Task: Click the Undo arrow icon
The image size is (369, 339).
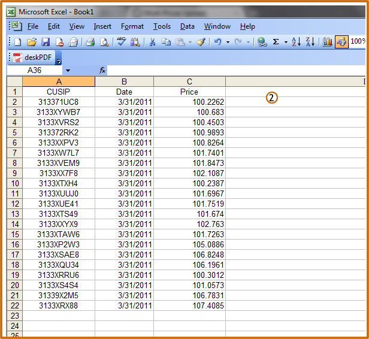Action: [x=218, y=42]
